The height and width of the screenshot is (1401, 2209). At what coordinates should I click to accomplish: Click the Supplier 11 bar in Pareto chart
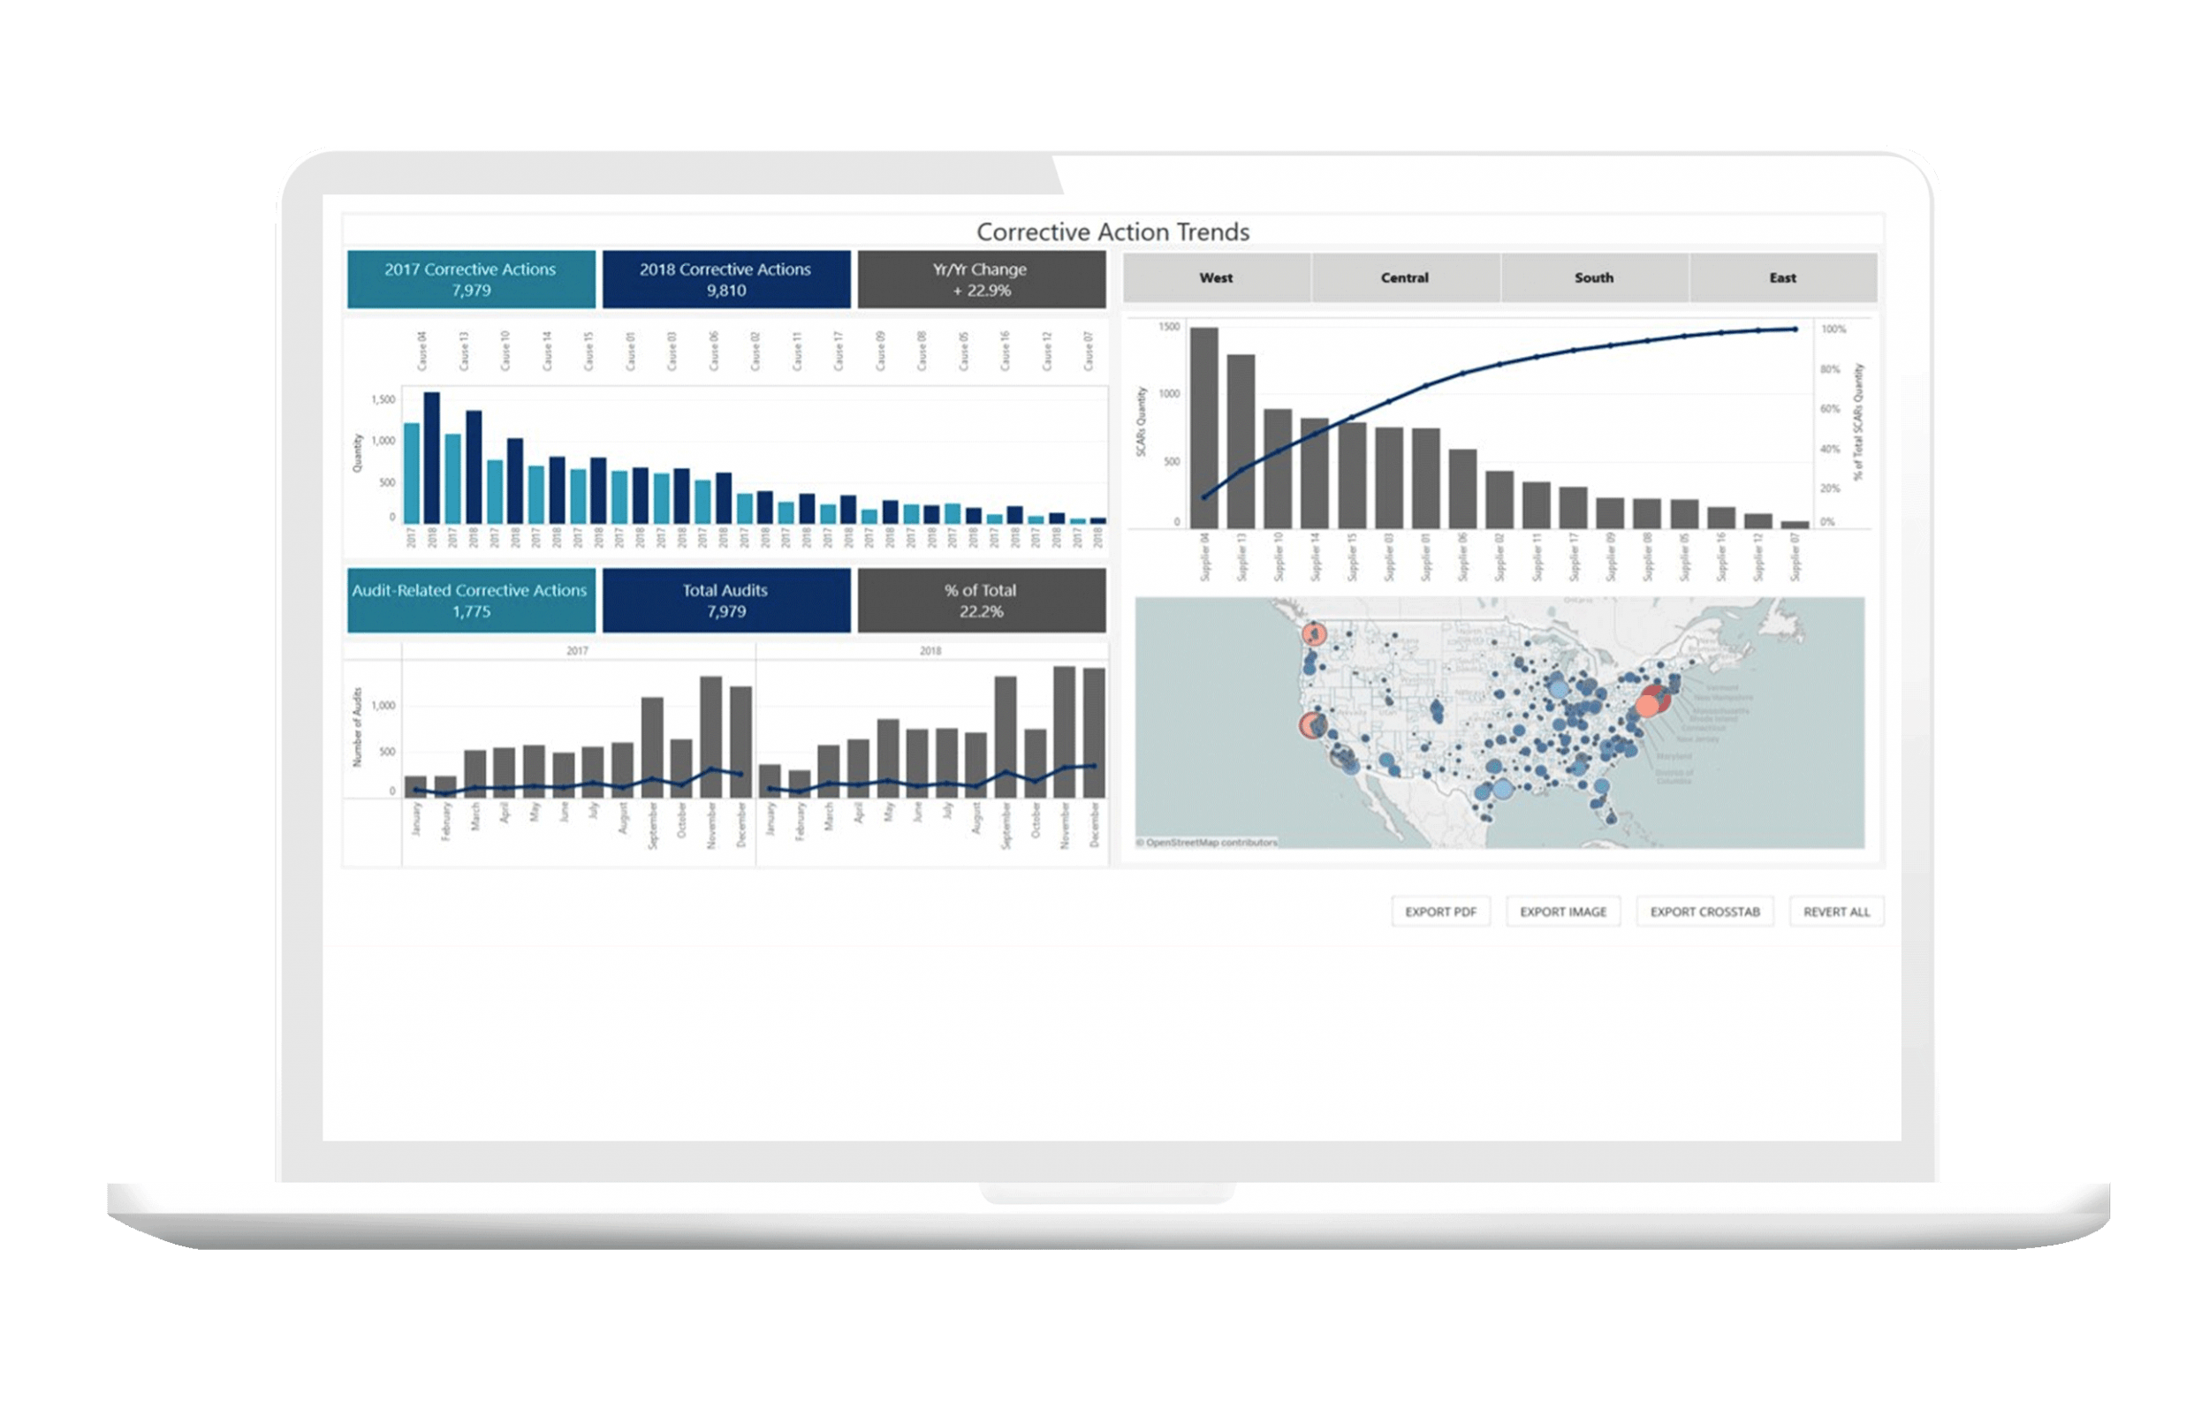coord(1537,505)
